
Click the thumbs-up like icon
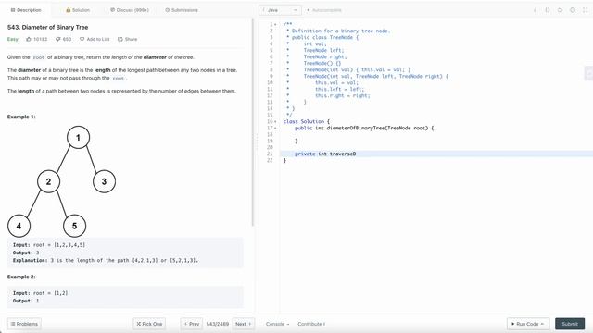(29, 39)
